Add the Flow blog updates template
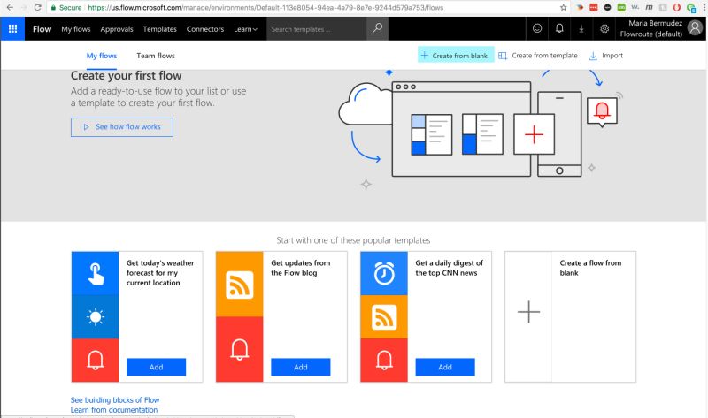708x418 pixels. pos(301,367)
